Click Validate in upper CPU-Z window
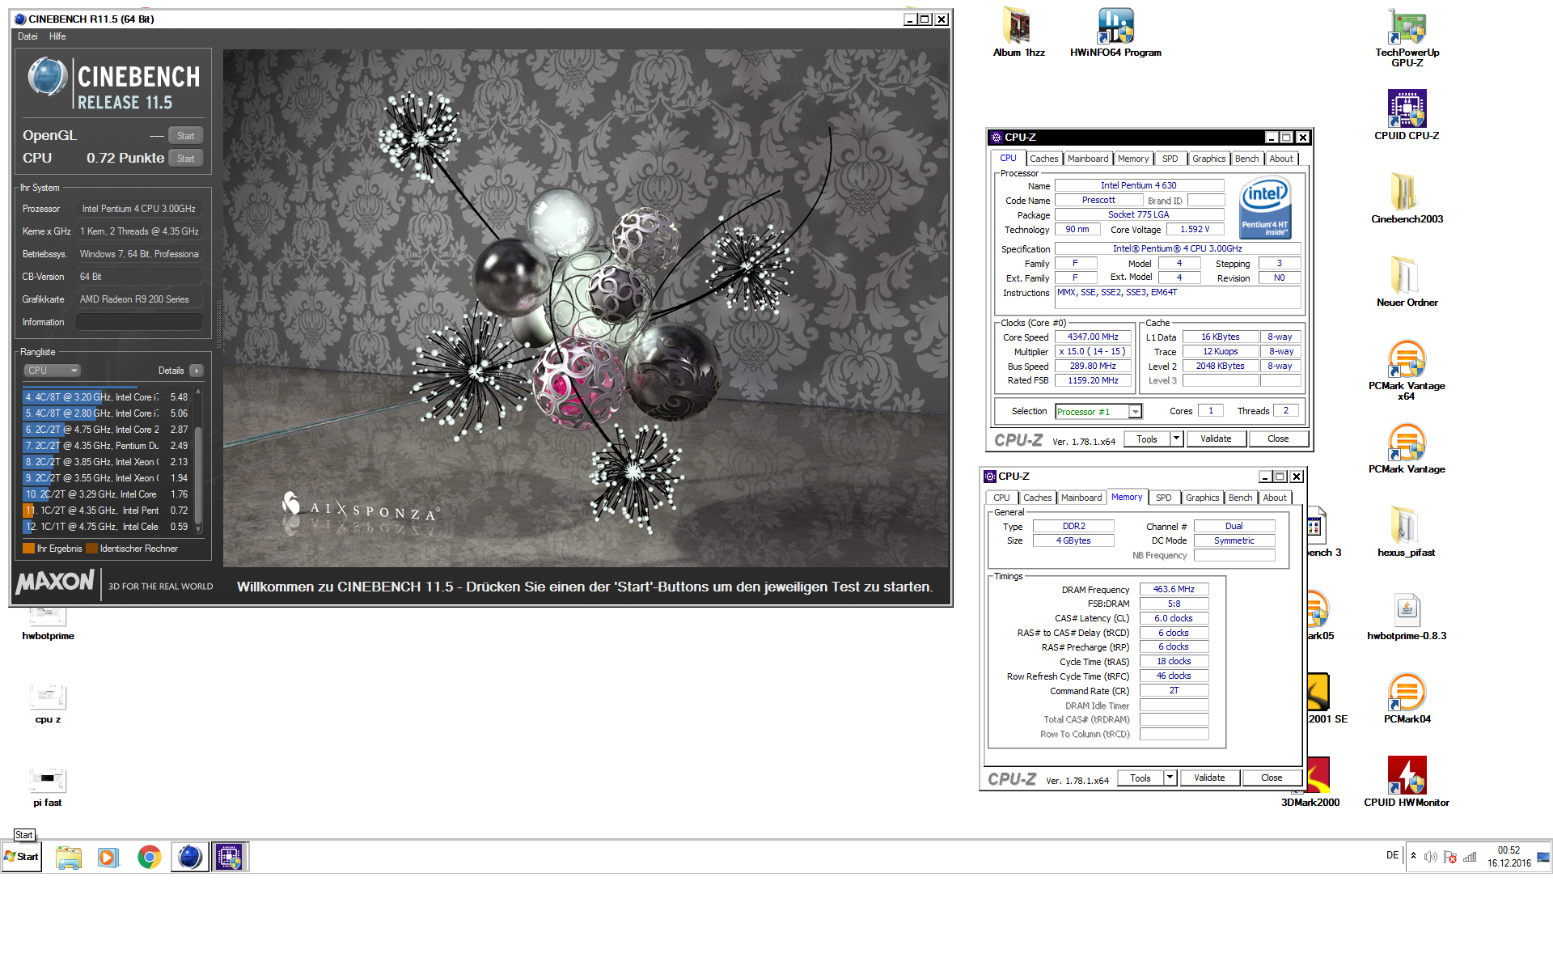 tap(1216, 439)
